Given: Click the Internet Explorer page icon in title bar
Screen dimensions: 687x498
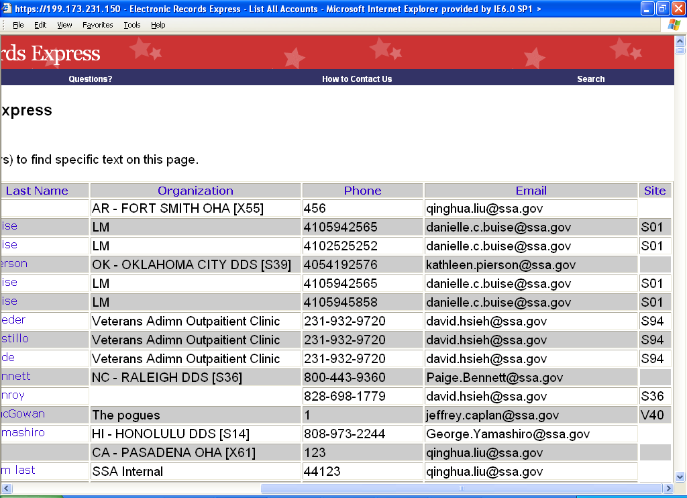Looking at the screenshot, I should pyautogui.click(x=7, y=9).
